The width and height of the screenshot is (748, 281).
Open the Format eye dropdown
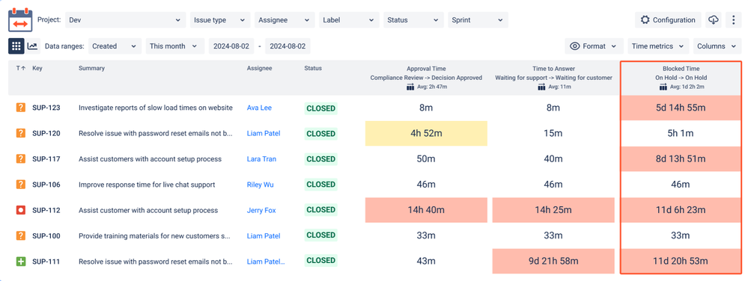click(595, 46)
